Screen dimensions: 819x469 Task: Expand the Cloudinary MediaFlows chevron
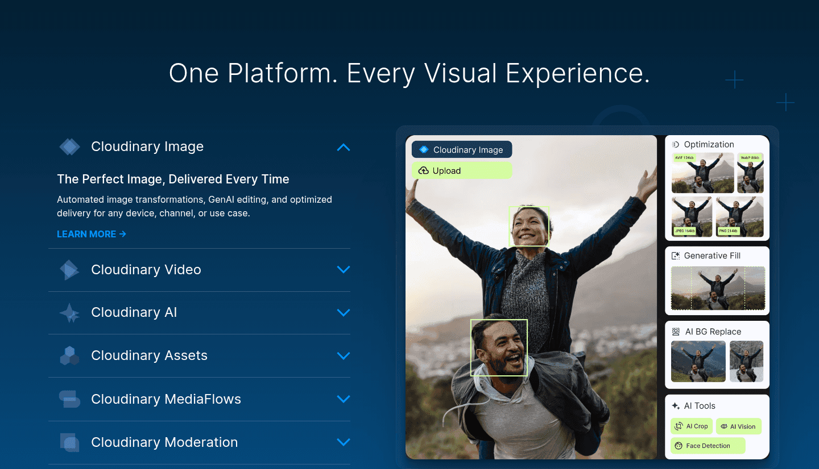tap(344, 399)
